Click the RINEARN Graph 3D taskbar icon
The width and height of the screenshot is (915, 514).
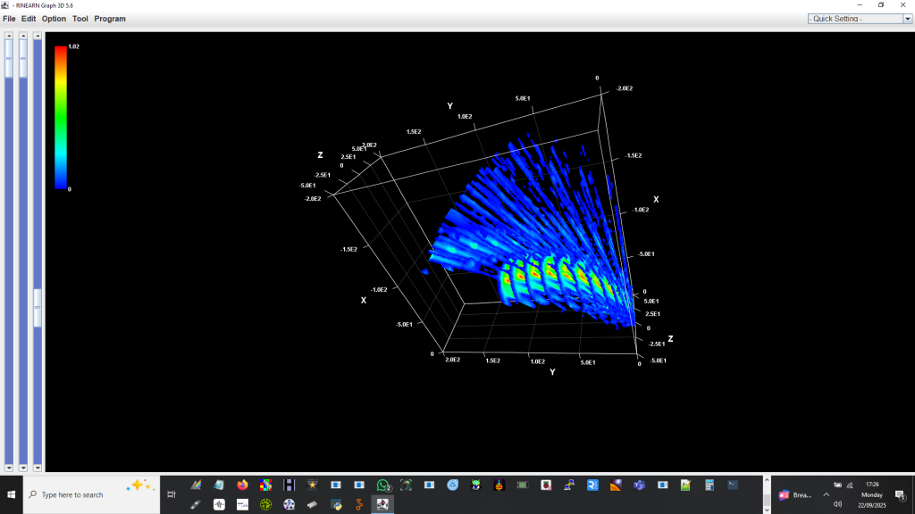[x=382, y=504]
